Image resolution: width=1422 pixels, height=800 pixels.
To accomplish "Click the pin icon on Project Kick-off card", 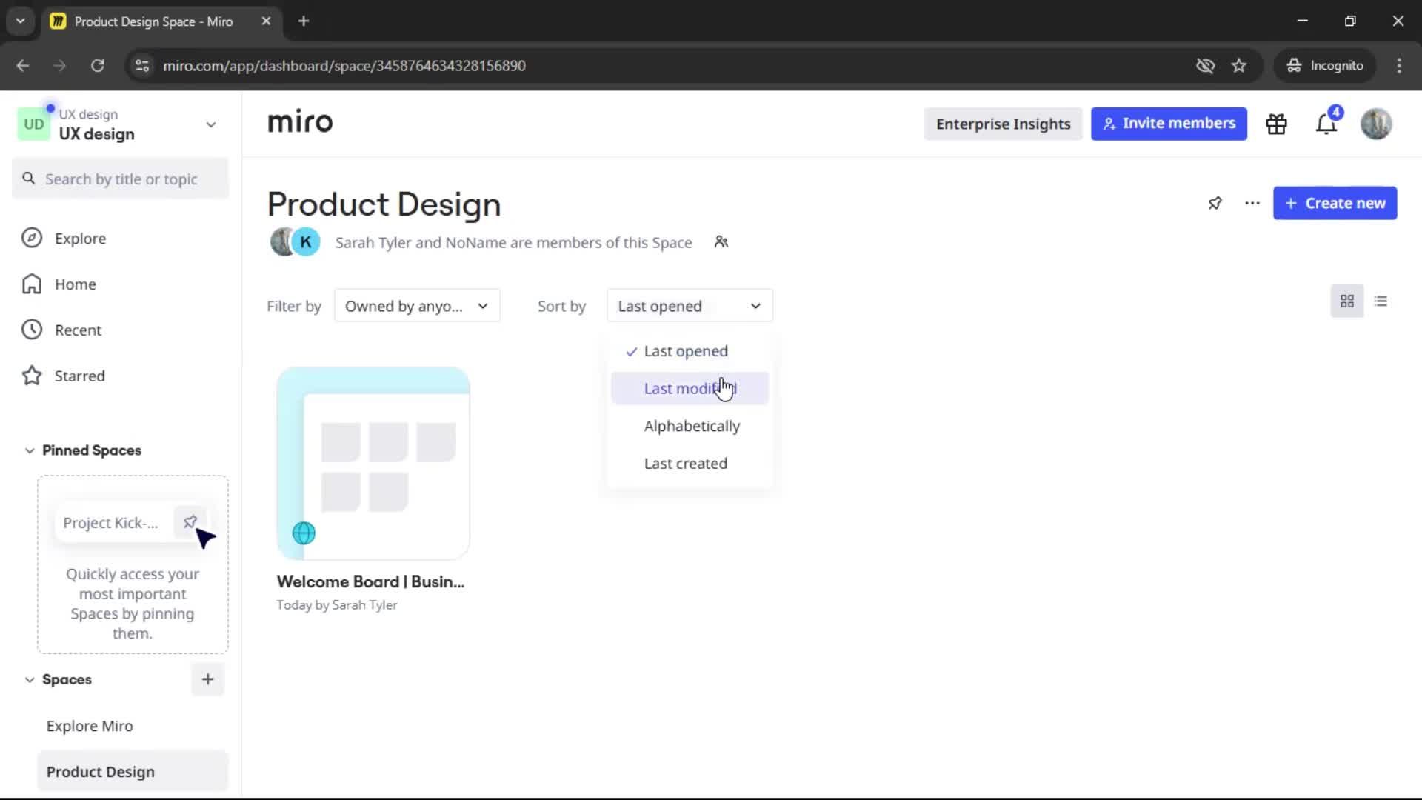I will click(x=190, y=522).
